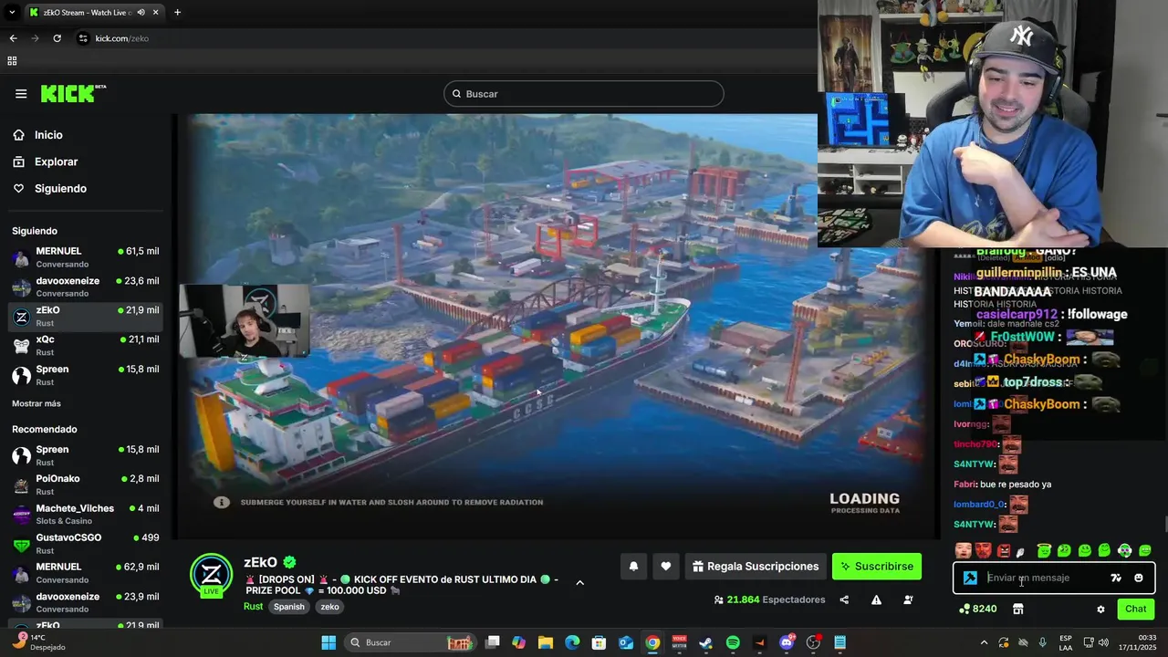The width and height of the screenshot is (1168, 657).
Task: Open Steam from the taskbar
Action: (706, 642)
